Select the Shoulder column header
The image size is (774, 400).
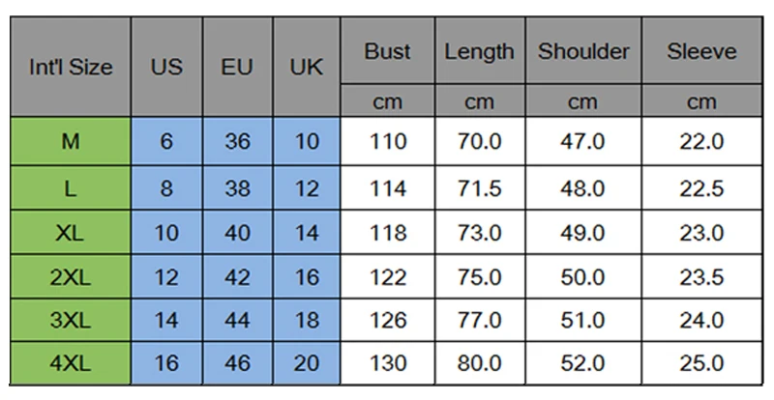pos(583,51)
